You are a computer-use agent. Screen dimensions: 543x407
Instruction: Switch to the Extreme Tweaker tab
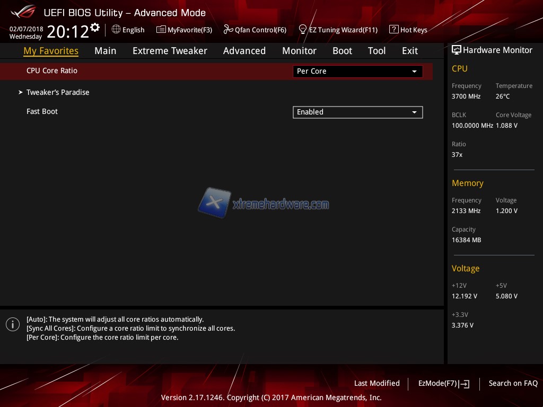[x=170, y=51]
